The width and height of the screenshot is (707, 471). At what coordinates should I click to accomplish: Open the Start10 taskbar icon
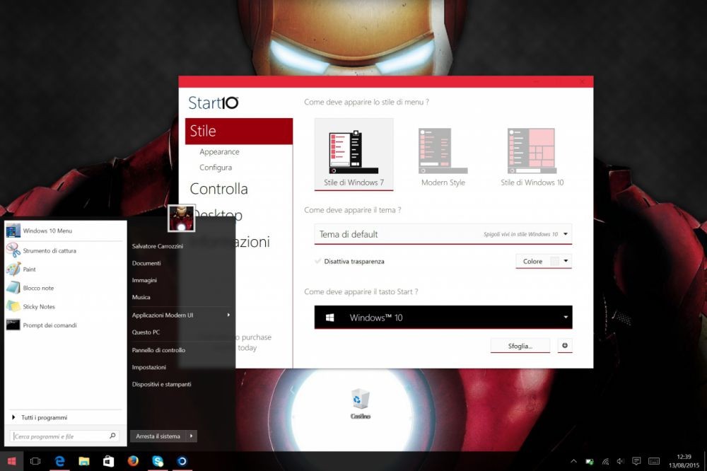(x=182, y=461)
